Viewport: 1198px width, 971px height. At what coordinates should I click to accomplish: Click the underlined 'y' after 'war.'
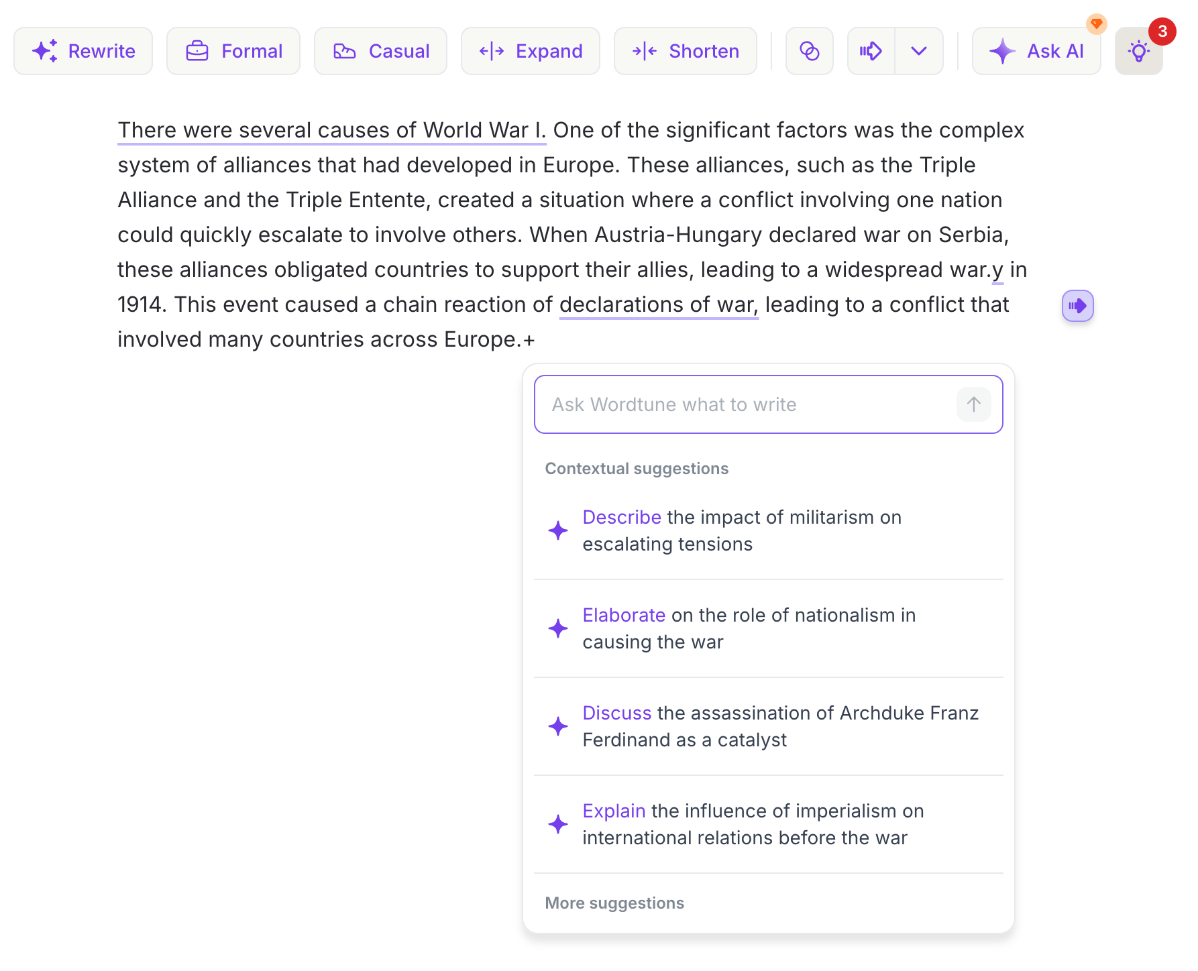(x=998, y=270)
